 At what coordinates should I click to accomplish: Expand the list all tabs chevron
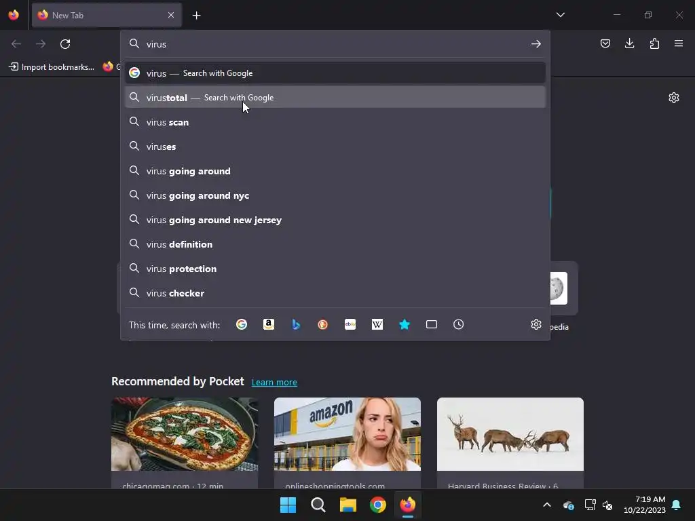point(560,15)
